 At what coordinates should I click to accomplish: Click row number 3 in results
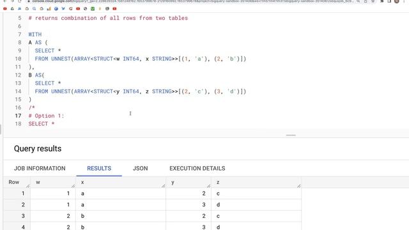(x=23, y=216)
